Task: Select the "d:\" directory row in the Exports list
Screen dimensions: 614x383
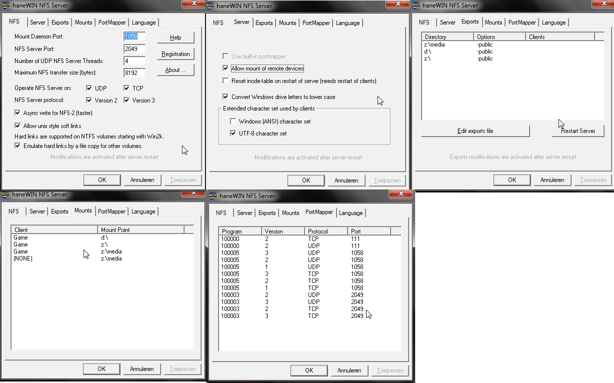Action: 512,51
